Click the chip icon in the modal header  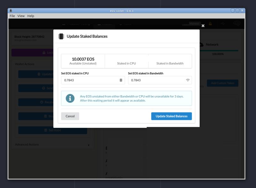[61, 36]
